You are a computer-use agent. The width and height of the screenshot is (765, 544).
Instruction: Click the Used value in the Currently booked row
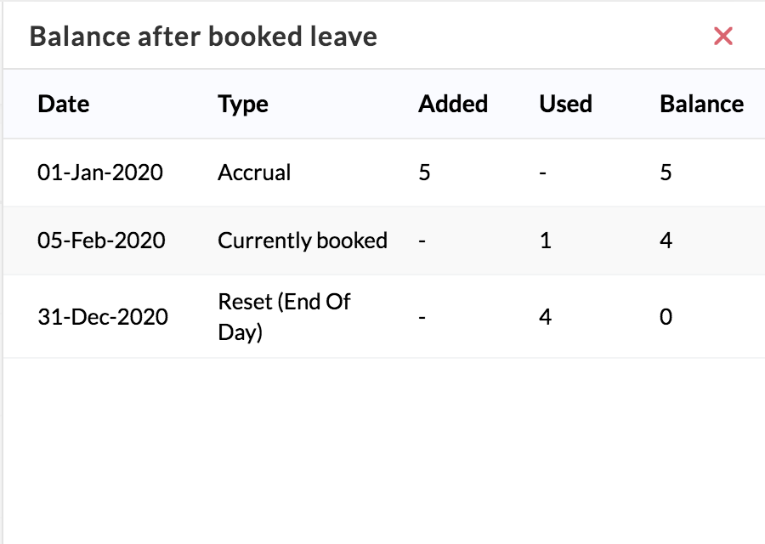[x=545, y=241]
